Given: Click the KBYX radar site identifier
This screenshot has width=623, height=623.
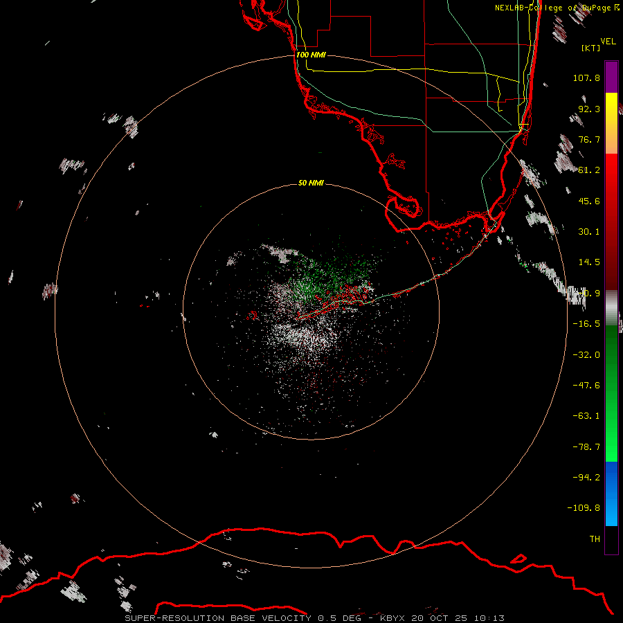Looking at the screenshot, I should tap(392, 618).
